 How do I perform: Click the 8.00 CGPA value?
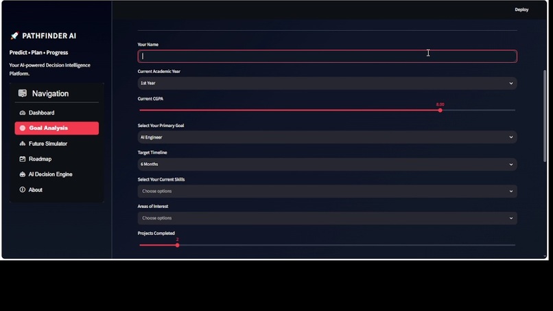[x=440, y=104]
